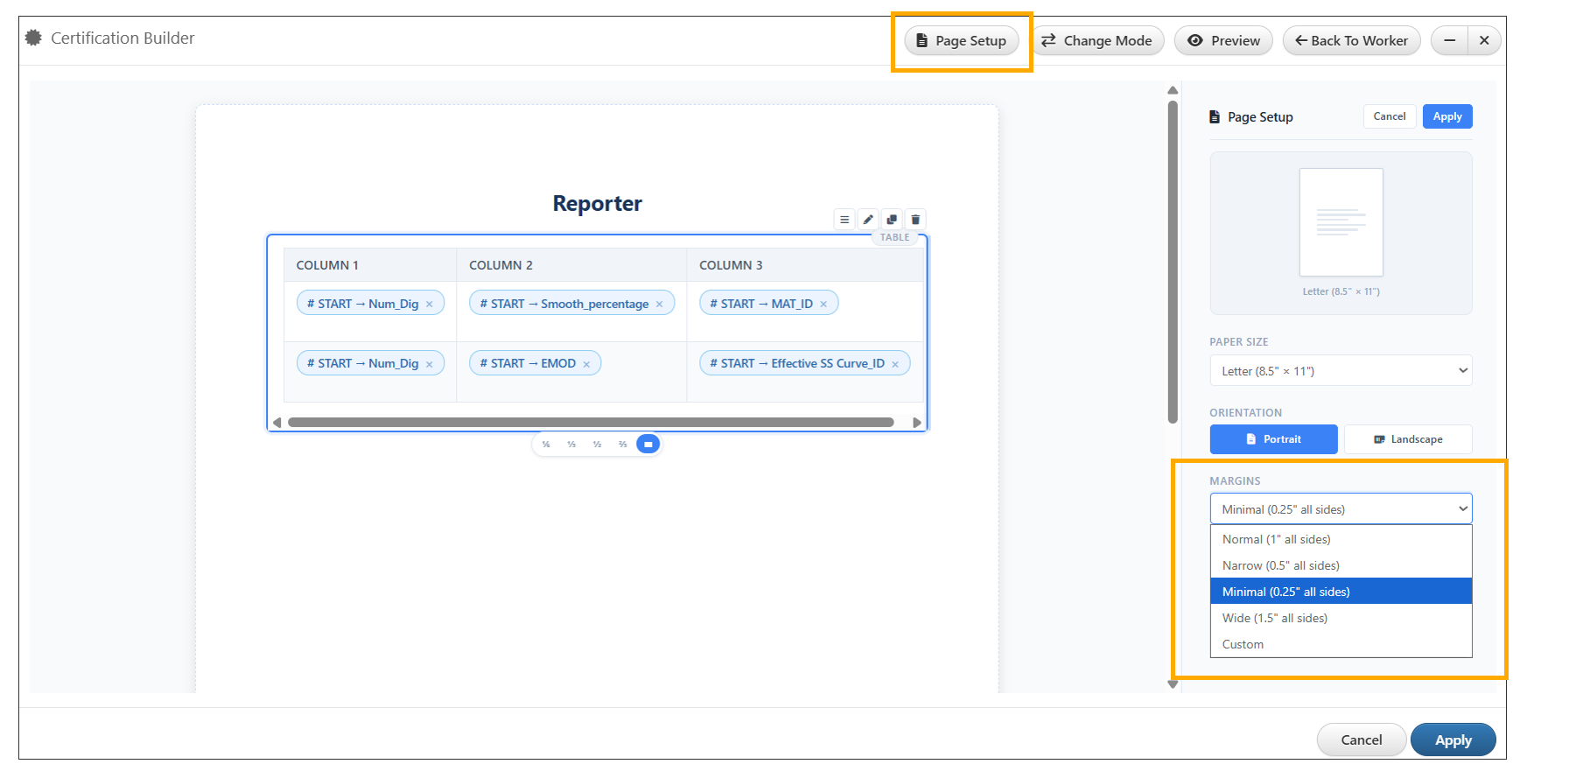Viewport: 1569px width, 771px height.
Task: Choose Narrow (0.5" all sides) margin
Action: (x=1280, y=565)
